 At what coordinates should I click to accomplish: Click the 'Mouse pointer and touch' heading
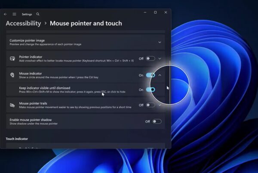(86, 23)
